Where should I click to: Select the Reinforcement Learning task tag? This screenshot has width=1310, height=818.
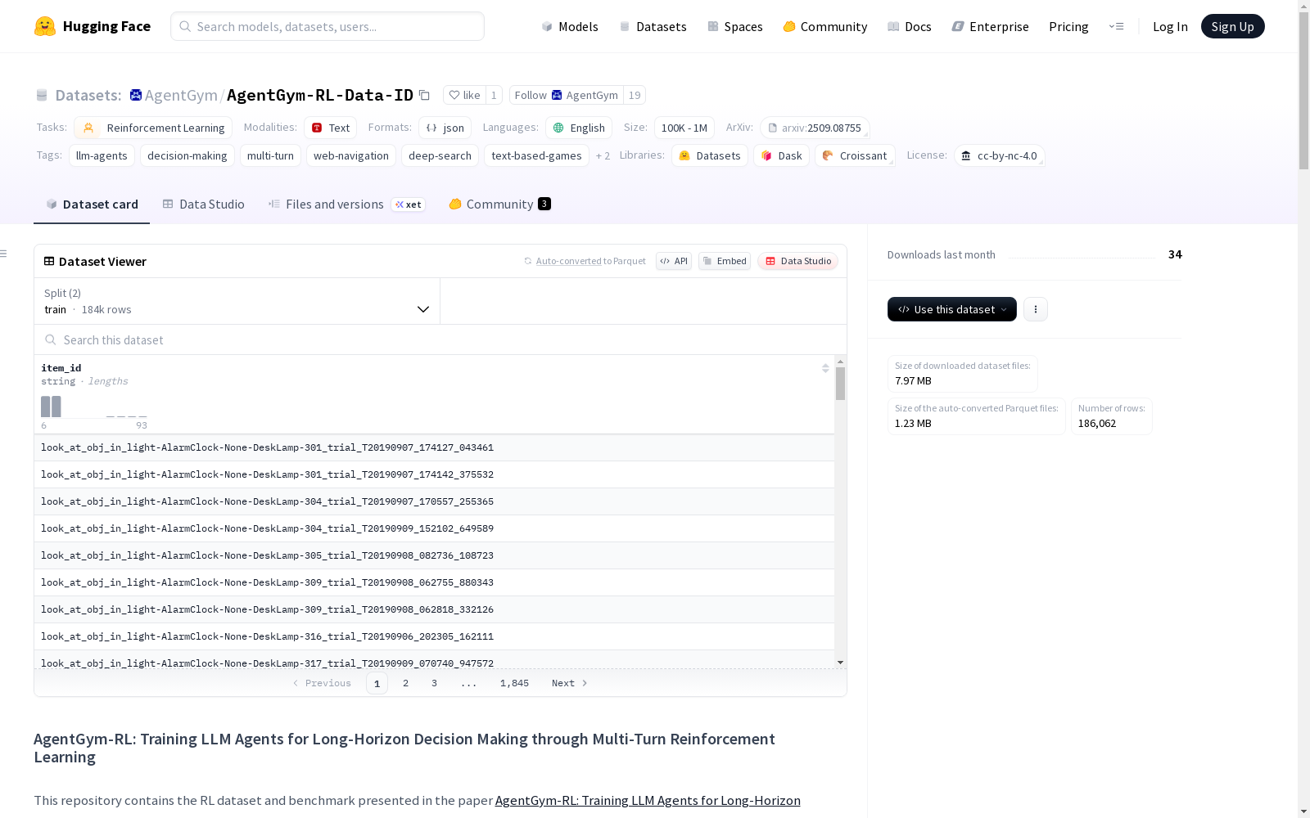pyautogui.click(x=153, y=128)
